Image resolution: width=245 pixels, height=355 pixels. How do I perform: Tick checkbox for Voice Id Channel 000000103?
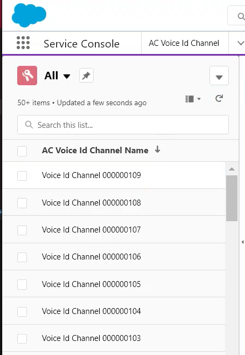pos(22,339)
